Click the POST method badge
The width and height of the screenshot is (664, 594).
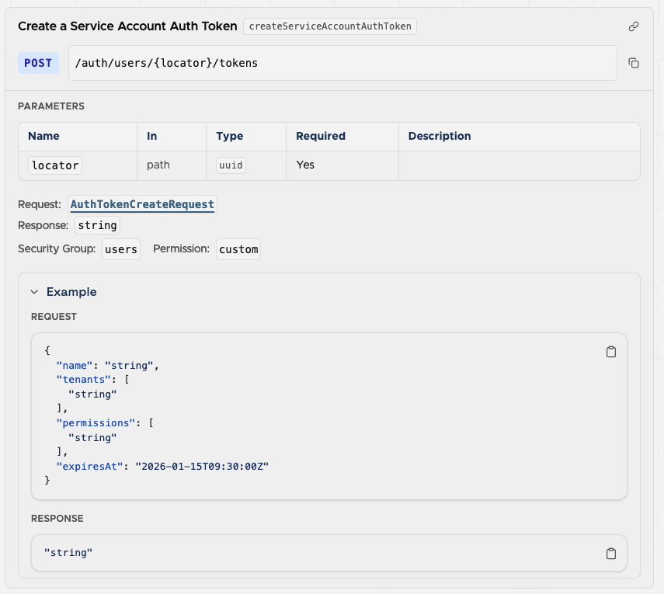38,63
